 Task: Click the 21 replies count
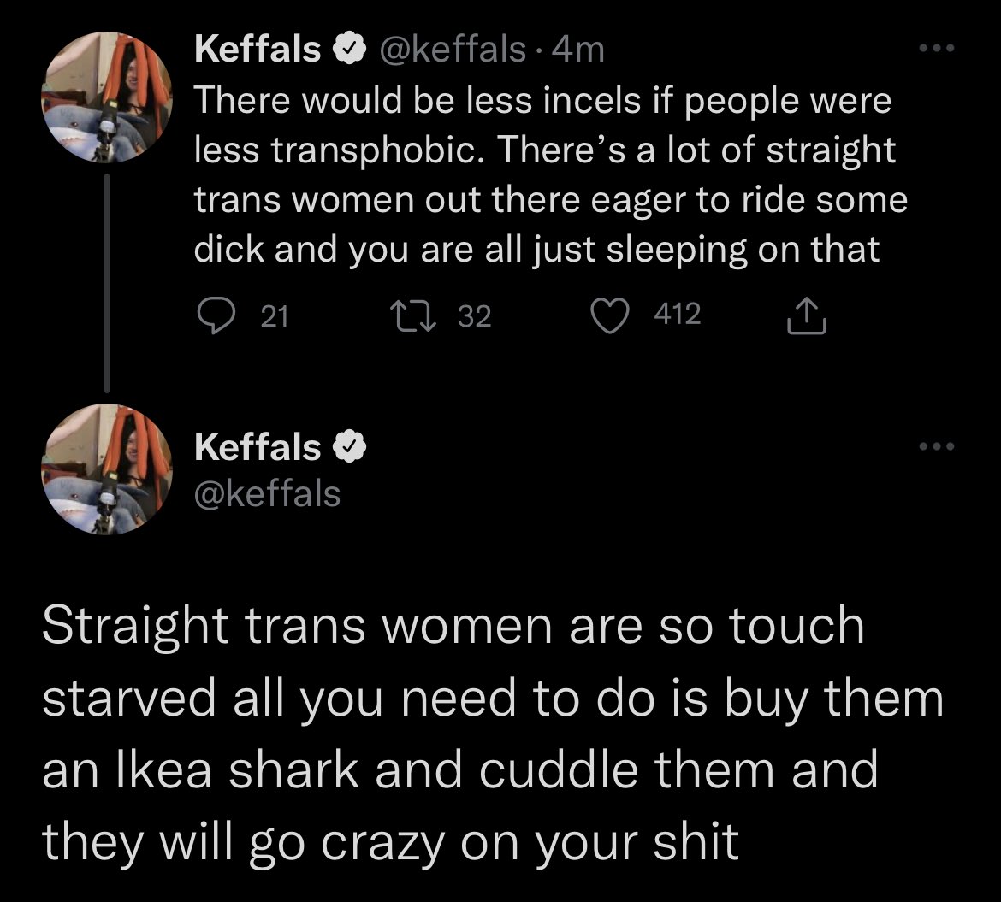pyautogui.click(x=274, y=317)
